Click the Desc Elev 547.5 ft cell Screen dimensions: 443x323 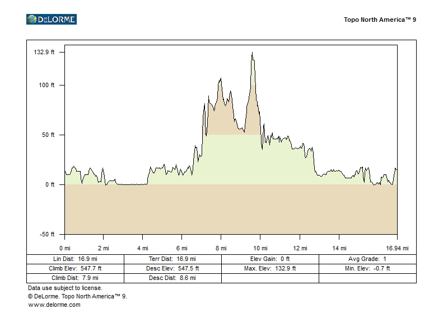(172, 269)
